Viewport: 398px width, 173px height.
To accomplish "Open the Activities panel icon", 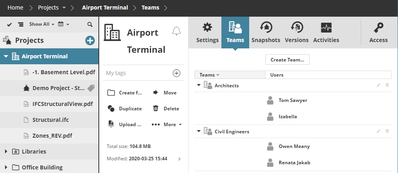I will coord(326,27).
